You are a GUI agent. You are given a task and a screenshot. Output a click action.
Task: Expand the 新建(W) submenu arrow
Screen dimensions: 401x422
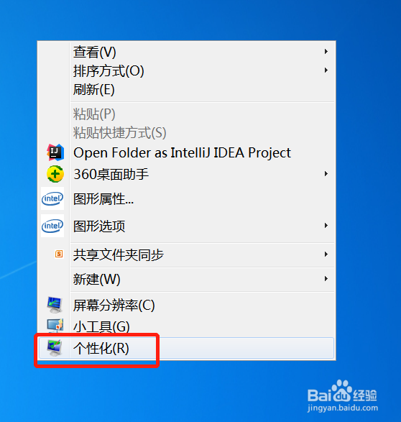[x=326, y=278]
